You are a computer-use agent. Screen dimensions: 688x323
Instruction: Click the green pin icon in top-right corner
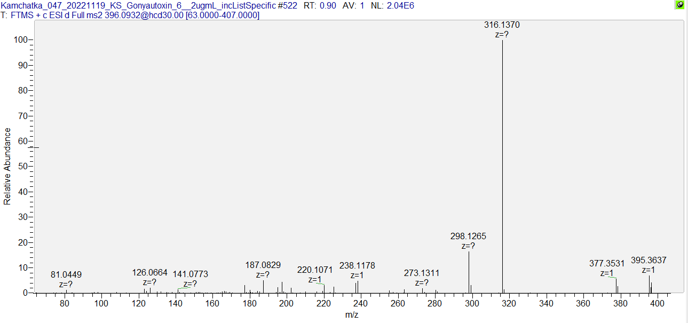pos(679,5)
